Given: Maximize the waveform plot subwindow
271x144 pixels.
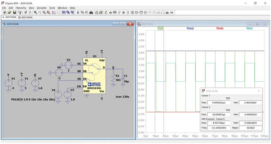Looking at the screenshot, I should tap(257, 24).
